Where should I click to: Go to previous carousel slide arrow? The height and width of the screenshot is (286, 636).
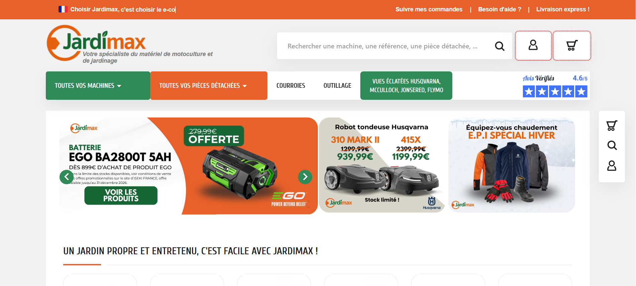(67, 177)
